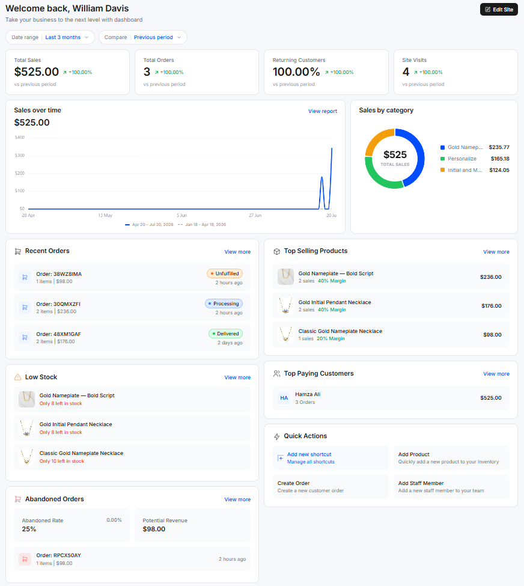Viewport: 524px width, 586px height.
Task: Open Gold Nameplate Bold Script thumbnail in Top Selling
Action: click(x=285, y=277)
